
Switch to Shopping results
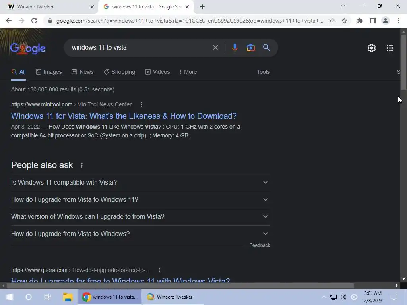[x=119, y=72]
